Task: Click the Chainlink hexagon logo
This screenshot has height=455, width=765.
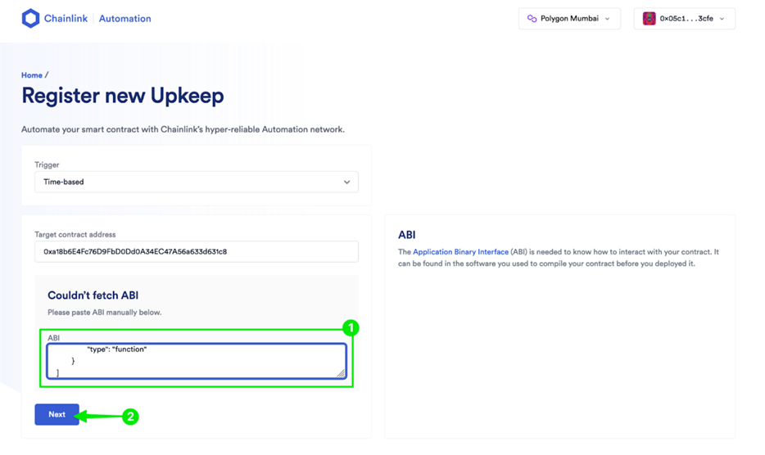Action: pos(30,19)
